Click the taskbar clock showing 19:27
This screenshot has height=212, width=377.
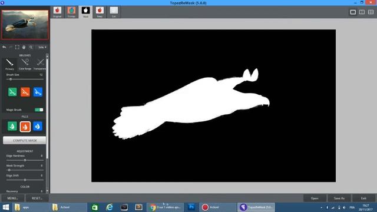pyautogui.click(x=366, y=207)
